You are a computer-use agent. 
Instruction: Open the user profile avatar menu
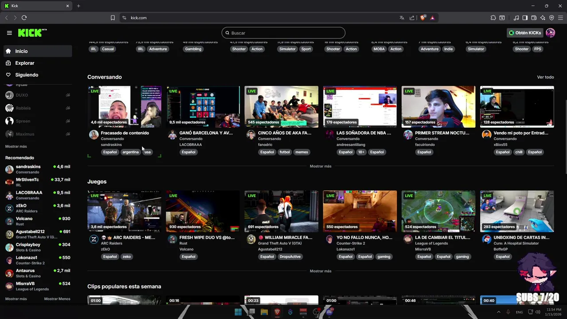550,33
